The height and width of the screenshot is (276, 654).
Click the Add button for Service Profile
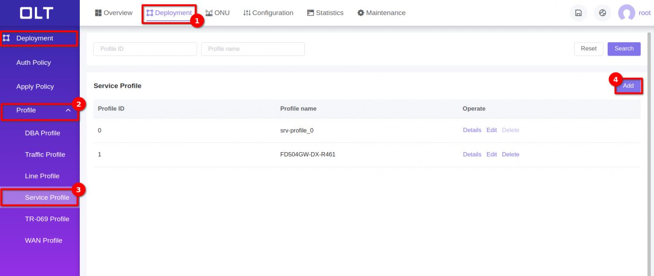click(x=628, y=86)
